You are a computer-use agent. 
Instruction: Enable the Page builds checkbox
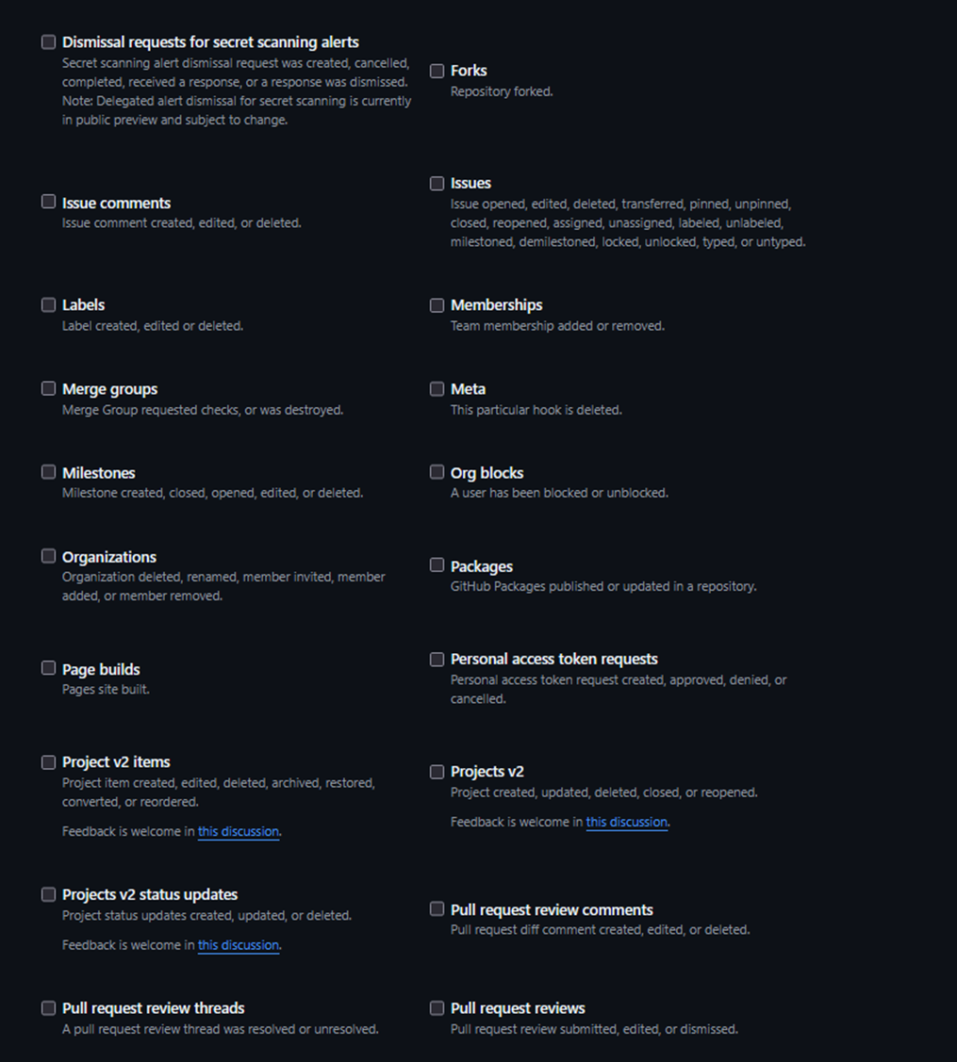[x=48, y=668]
